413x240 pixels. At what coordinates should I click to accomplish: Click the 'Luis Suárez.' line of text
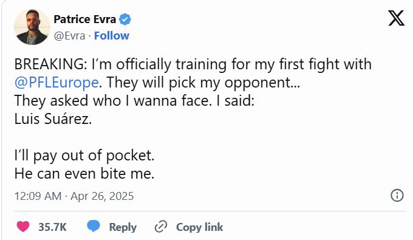click(53, 119)
